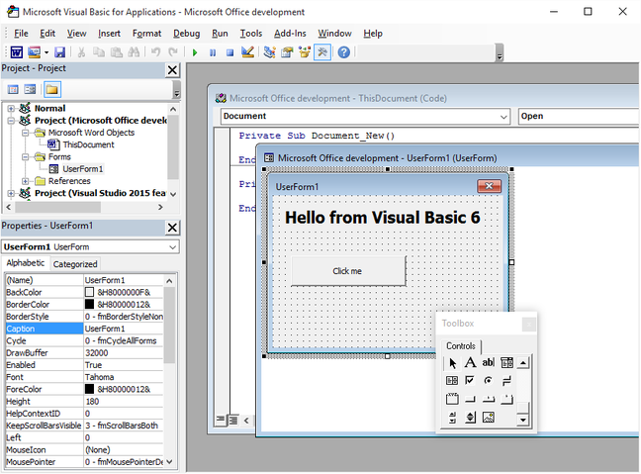Click View Code icon in Project panel
The height and width of the screenshot is (474, 641).
tap(13, 90)
